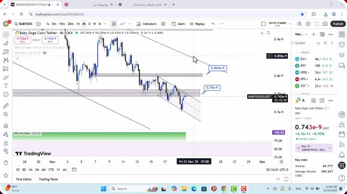This screenshot has height=194, width=347.
Task: Open the economic calendar panel
Action: pyautogui.click(x=342, y=134)
